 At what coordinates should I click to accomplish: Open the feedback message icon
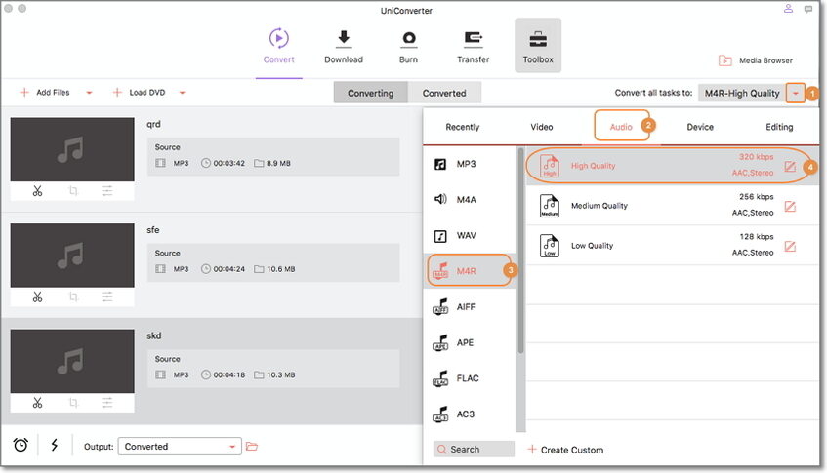pos(808,9)
